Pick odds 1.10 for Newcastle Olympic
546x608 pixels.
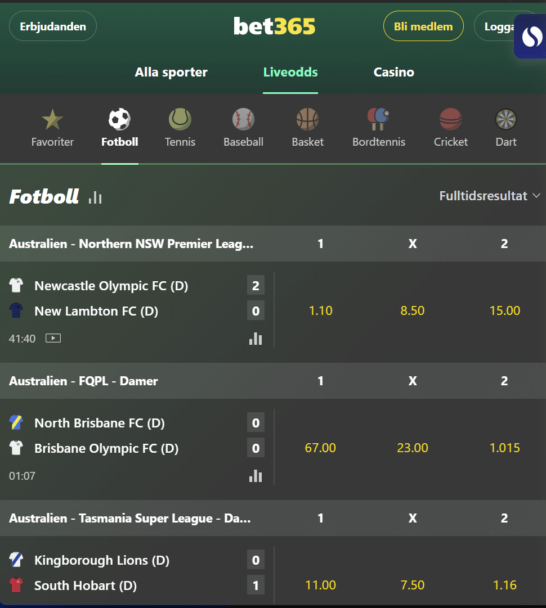[320, 311]
